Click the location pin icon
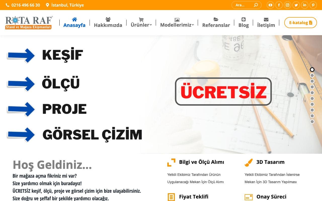Screen dimensions: 322x201 [x=47, y=5]
